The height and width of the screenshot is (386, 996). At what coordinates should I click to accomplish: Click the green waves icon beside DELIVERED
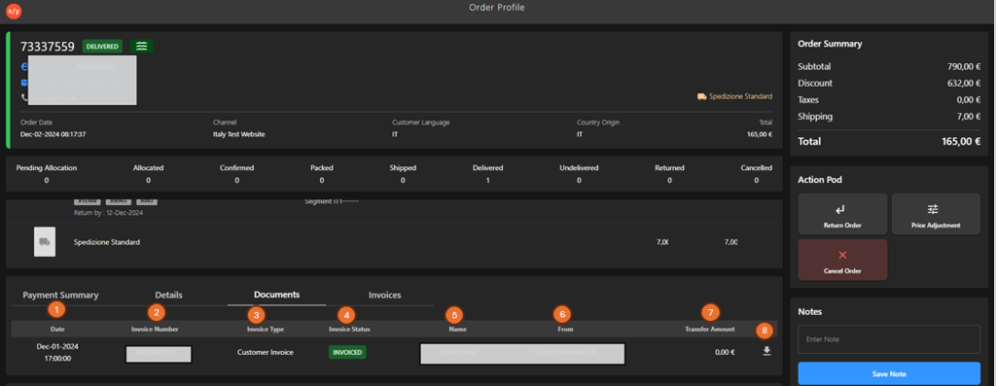[142, 47]
